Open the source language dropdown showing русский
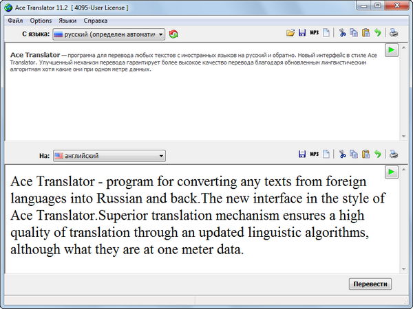 click(109, 34)
